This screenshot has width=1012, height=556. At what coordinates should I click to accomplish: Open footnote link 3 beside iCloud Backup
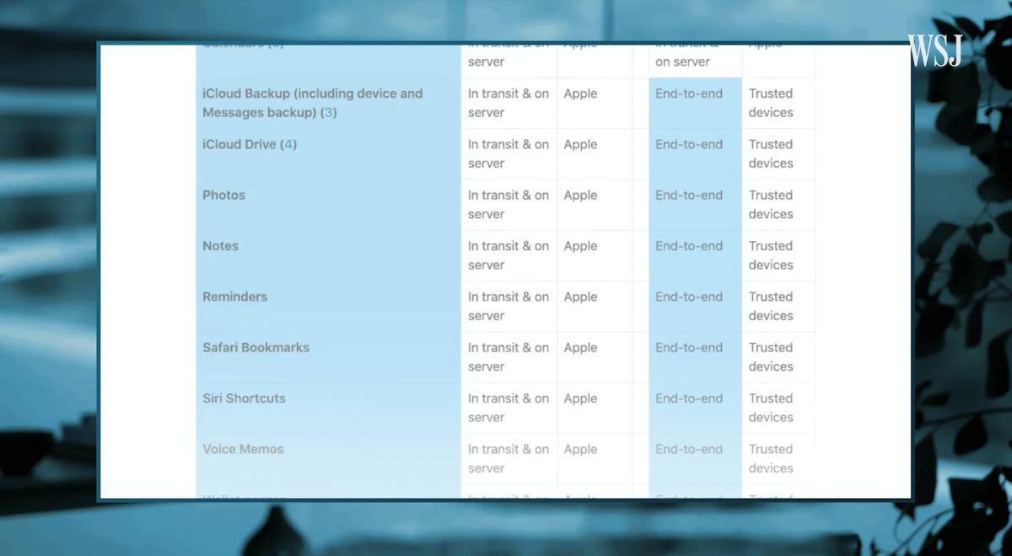coord(329,112)
